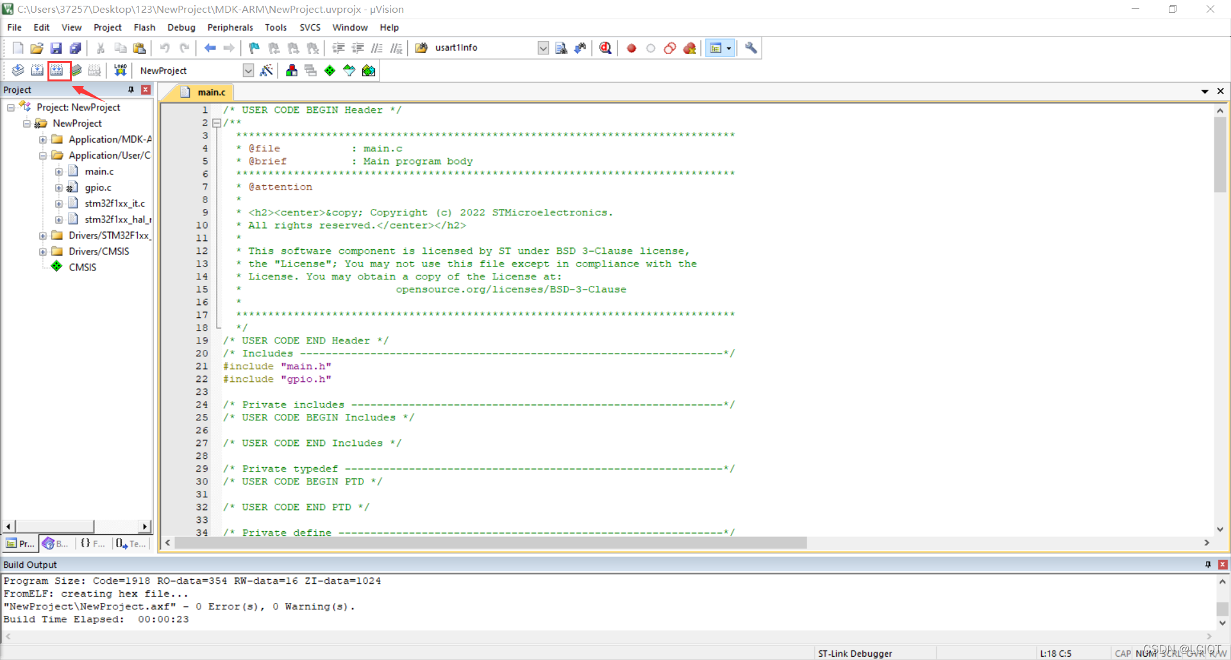Select the main.c editor tab
Screen dimensions: 1231x660
(204, 92)
